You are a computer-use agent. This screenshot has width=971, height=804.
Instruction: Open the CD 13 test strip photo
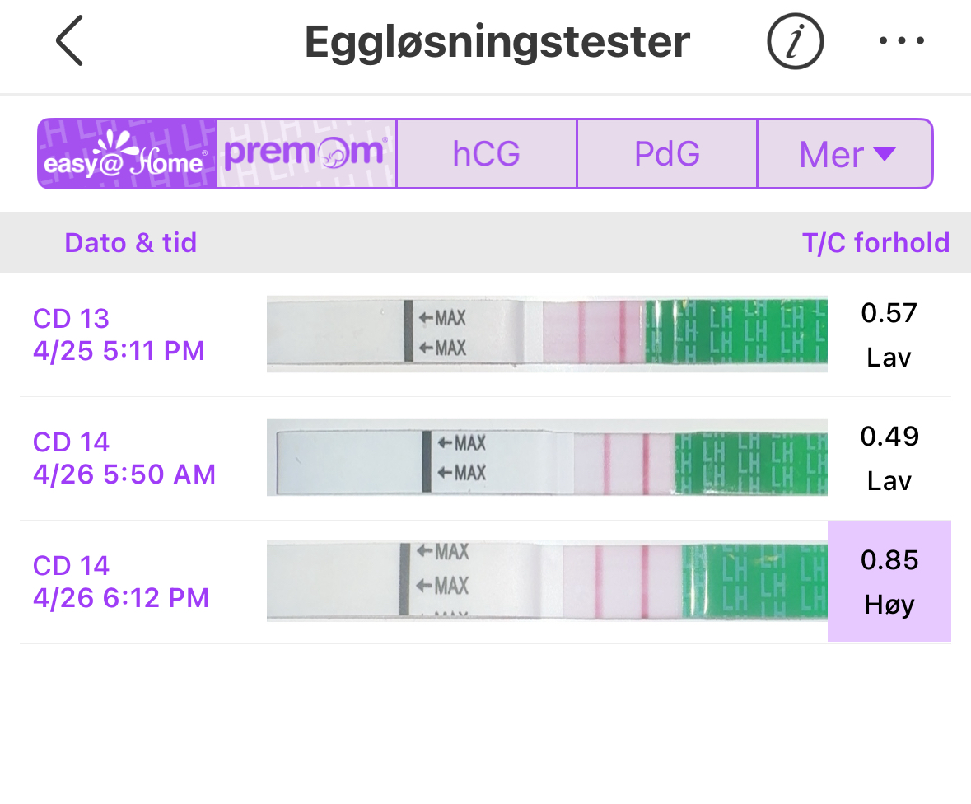[547, 334]
